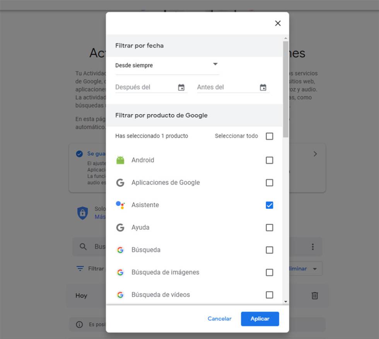
Task: Click the 'Aplicaciones de Google' G icon
Action: [120, 182]
